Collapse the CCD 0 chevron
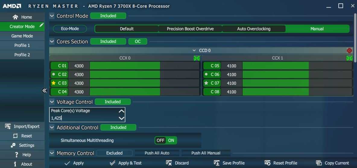Viewport: 357px width, 168px height. 194,51
